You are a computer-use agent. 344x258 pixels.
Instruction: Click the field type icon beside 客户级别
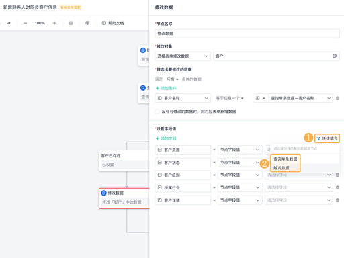tap(160, 175)
